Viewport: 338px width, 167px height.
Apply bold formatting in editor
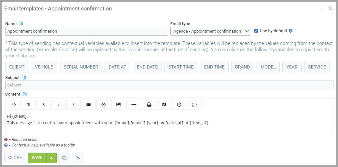pyautogui.click(x=44, y=104)
